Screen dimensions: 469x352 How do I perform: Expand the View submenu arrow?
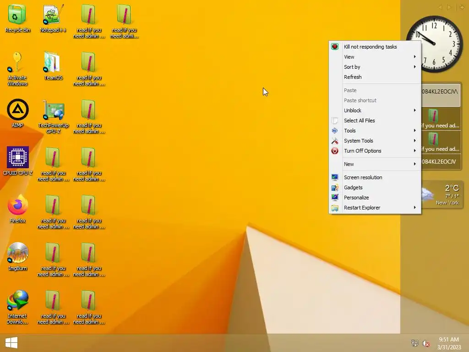pos(415,56)
